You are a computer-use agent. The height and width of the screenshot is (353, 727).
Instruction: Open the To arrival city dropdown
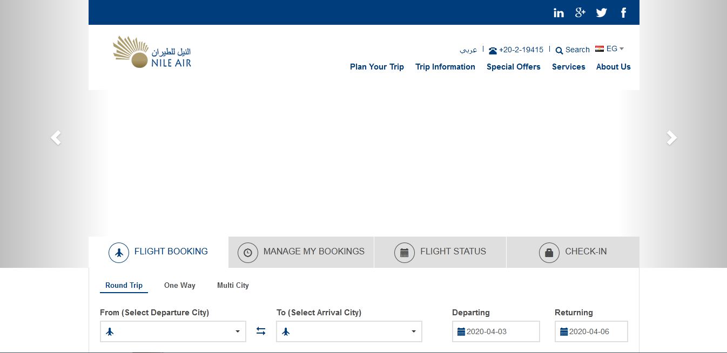349,331
